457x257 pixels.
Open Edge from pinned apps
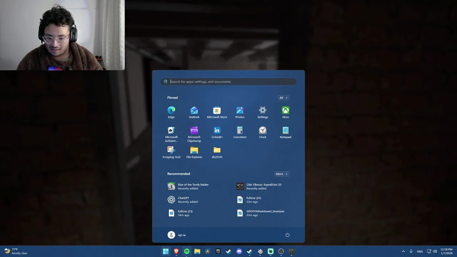point(171,112)
